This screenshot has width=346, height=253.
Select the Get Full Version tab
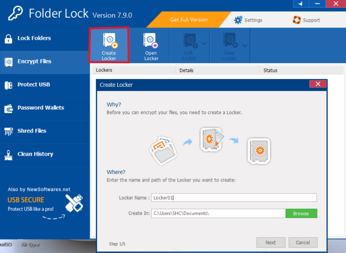pos(188,20)
